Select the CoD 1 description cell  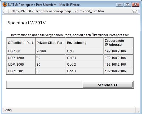pyautogui.click(x=85, y=58)
